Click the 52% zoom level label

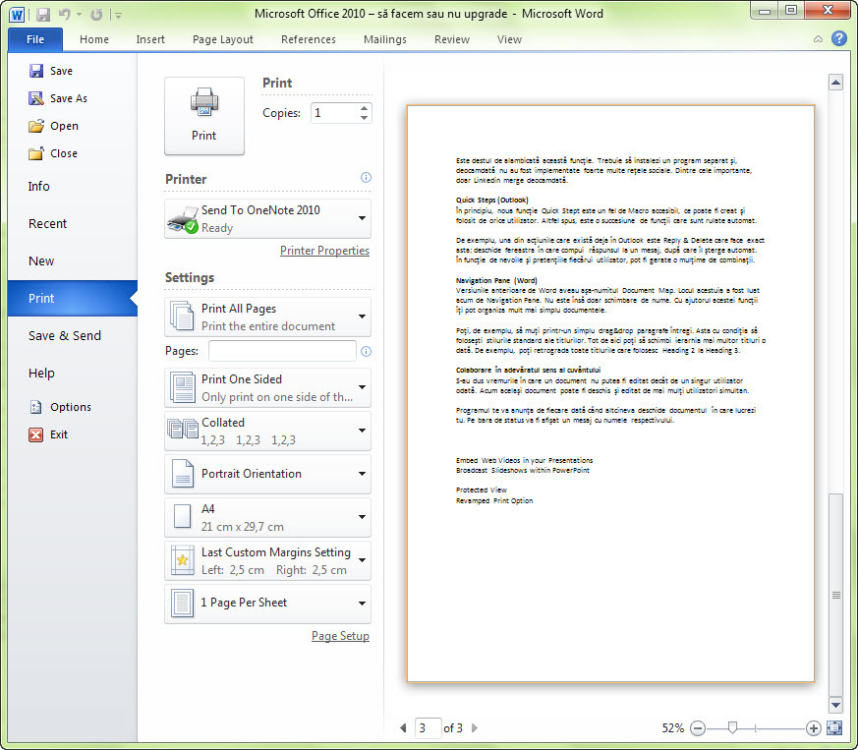coord(673,728)
